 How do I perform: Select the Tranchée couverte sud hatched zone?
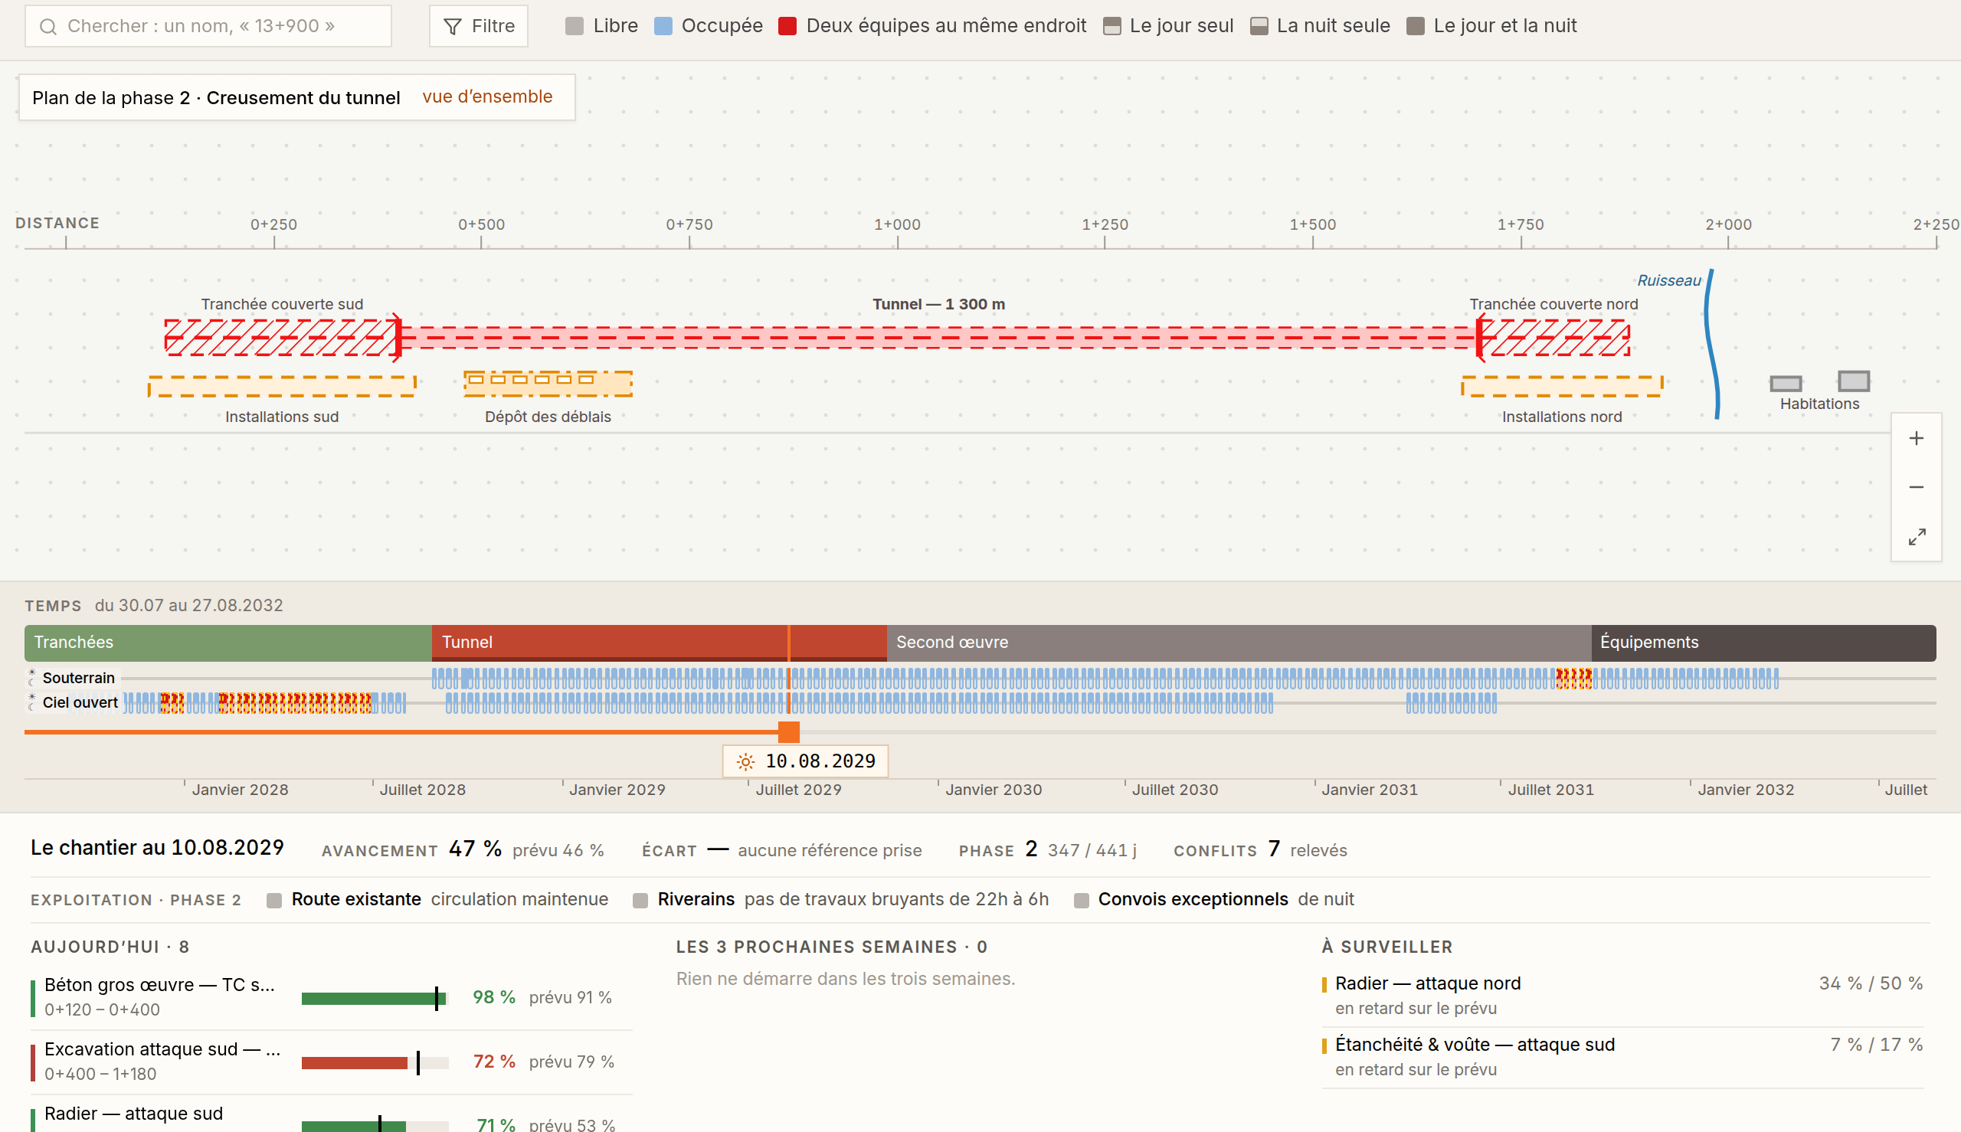(x=281, y=338)
